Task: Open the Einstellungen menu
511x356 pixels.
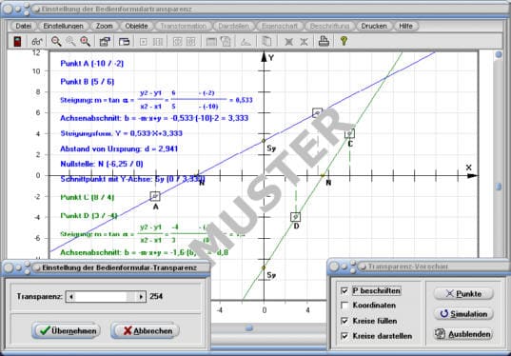Action: (x=63, y=26)
